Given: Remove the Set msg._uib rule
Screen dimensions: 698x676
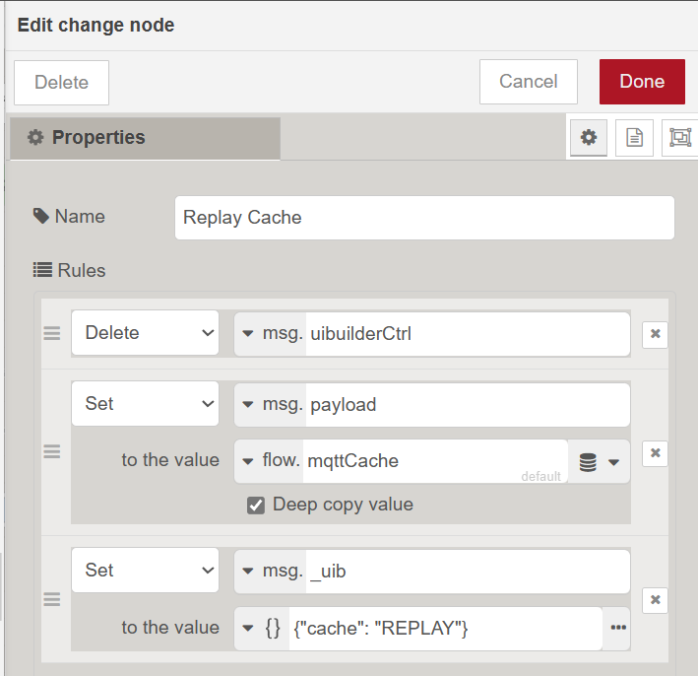Looking at the screenshot, I should pyautogui.click(x=655, y=600).
